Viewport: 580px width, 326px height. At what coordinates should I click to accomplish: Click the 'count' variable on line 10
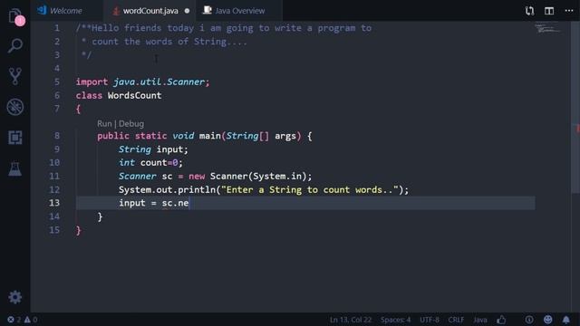tap(153, 163)
